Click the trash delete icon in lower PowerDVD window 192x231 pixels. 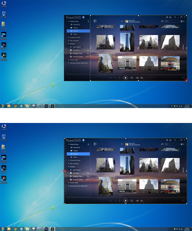119,201
